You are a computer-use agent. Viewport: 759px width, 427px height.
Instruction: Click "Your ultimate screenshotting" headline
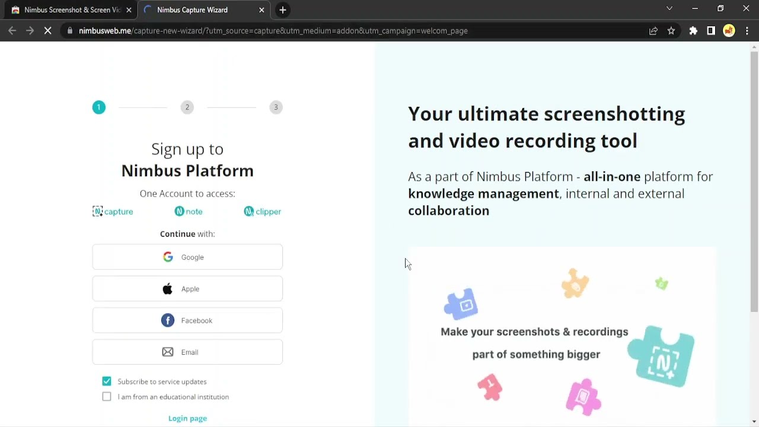(547, 114)
